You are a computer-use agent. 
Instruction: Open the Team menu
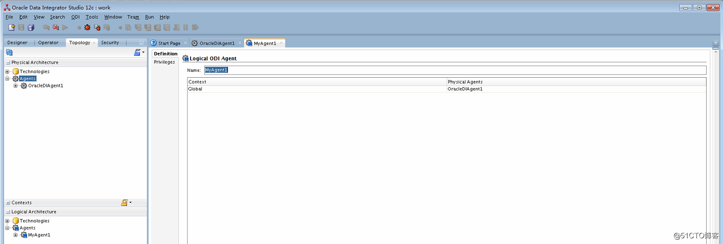point(133,17)
